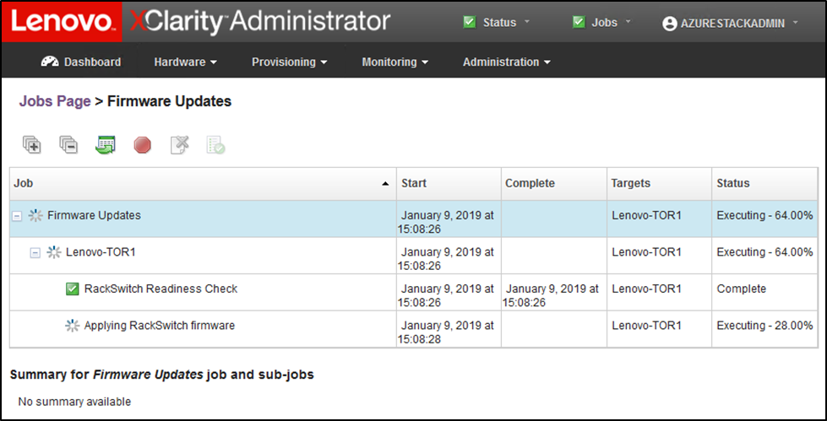Click the 15:08:28 start time cell

point(449,329)
